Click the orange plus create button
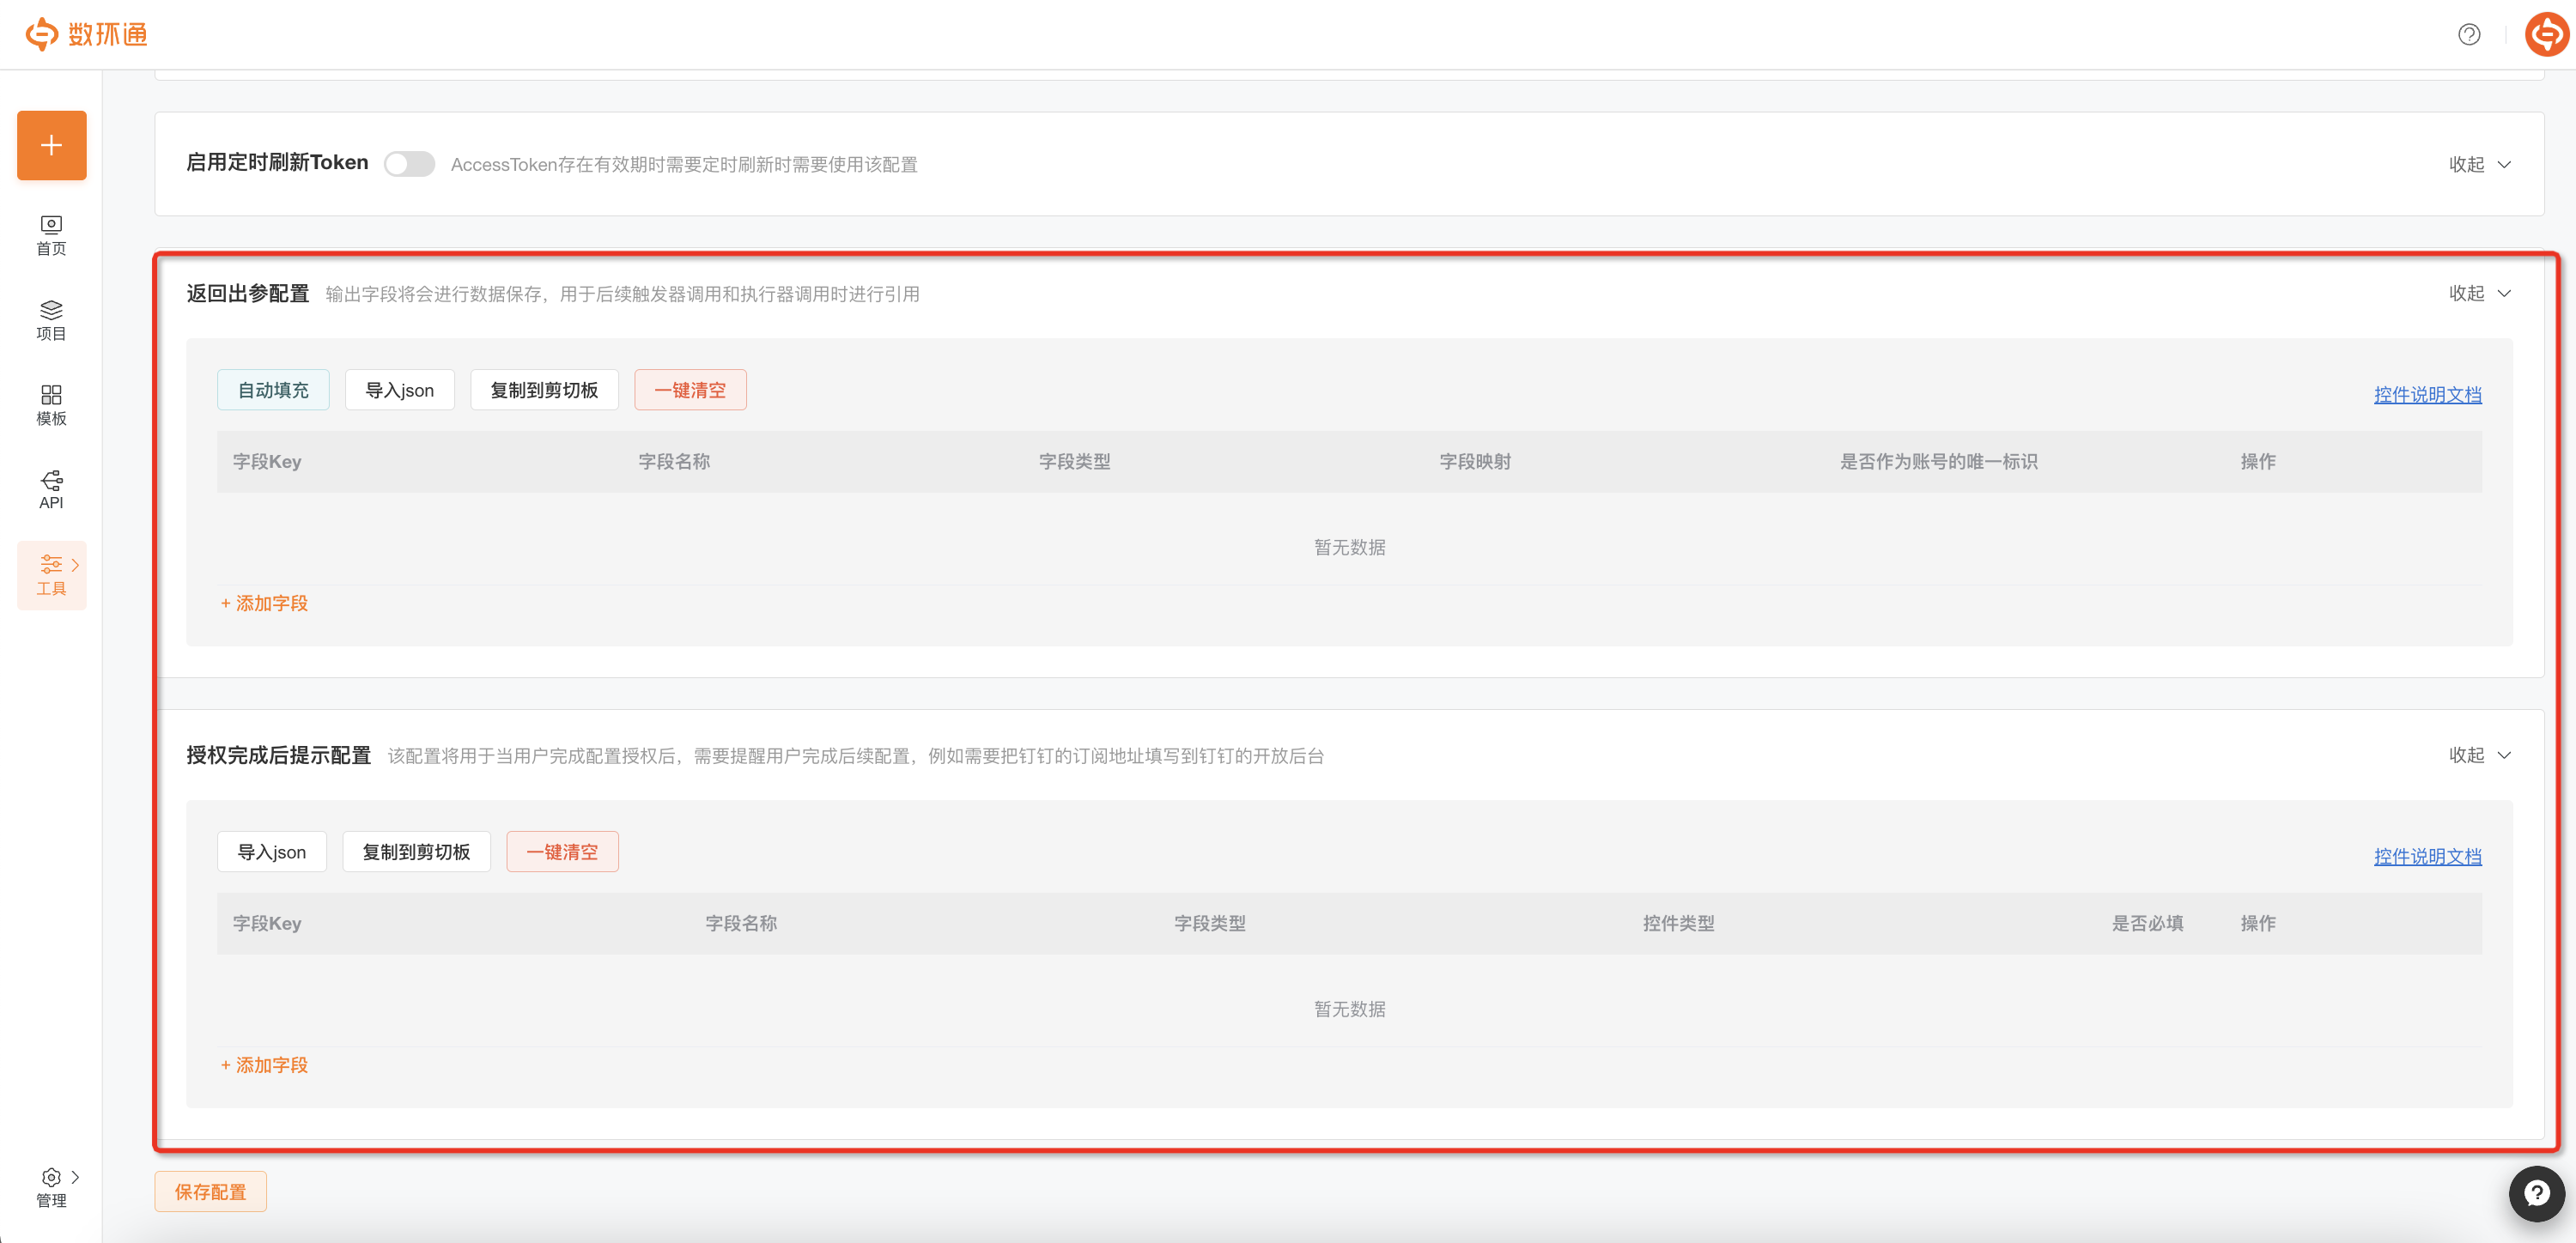The width and height of the screenshot is (2576, 1243). [52, 145]
